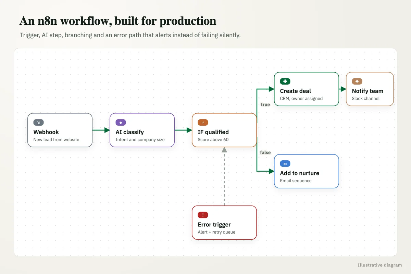Viewport: 411px width, 274px height.
Task: Click the purple AI classify diamond icon
Action: 121,122
